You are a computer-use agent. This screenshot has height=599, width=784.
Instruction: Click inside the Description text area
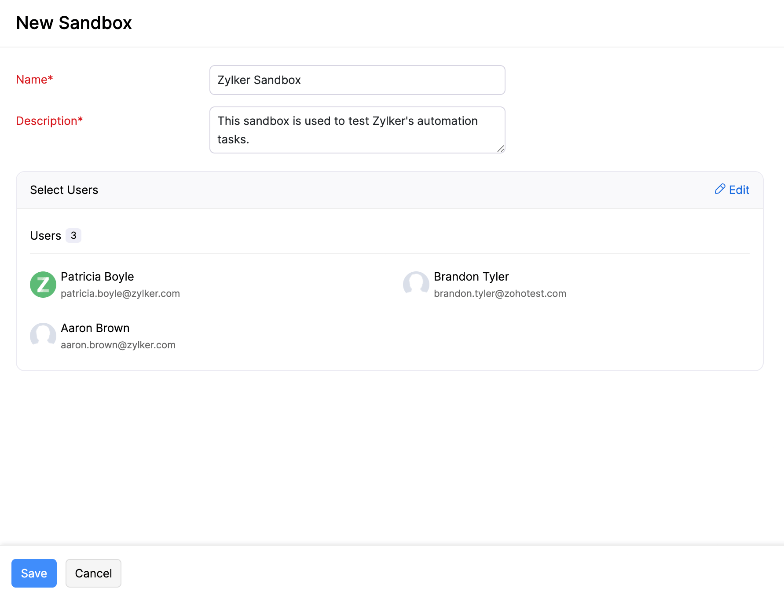click(x=357, y=130)
